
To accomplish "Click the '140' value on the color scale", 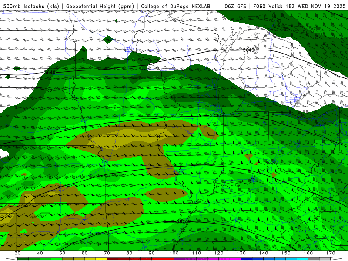I will (264, 253).
